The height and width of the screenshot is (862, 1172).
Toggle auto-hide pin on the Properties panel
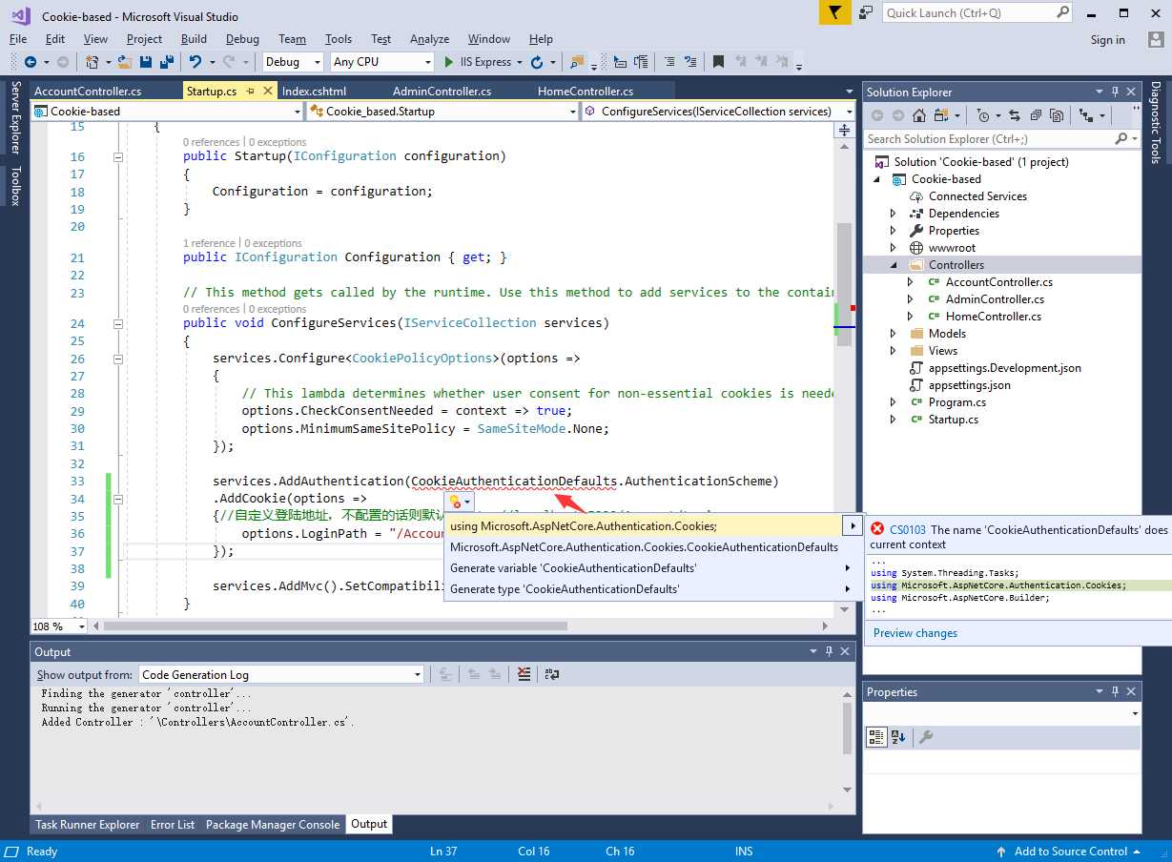[1115, 691]
